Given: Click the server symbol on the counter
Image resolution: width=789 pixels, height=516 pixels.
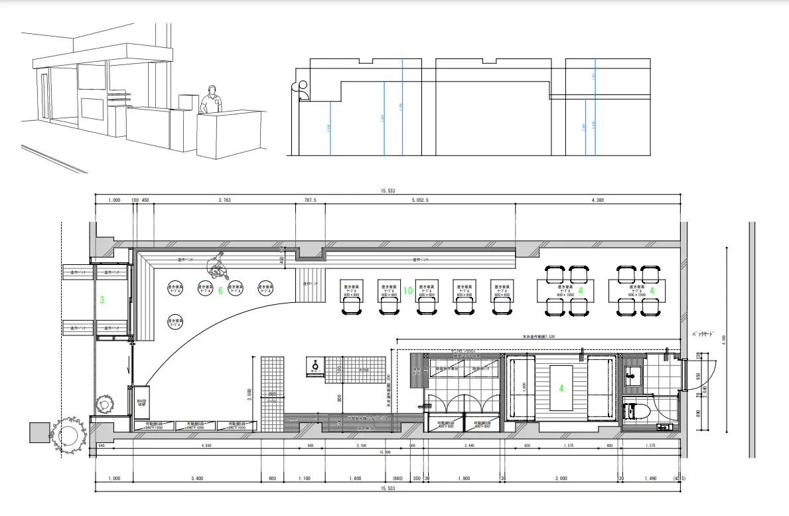Looking at the screenshot, I should (315, 365).
